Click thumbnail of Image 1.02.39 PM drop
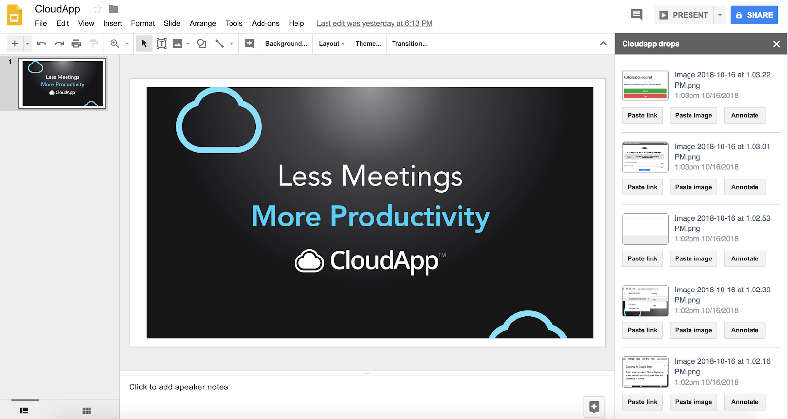Image resolution: width=788 pixels, height=419 pixels. pos(645,300)
